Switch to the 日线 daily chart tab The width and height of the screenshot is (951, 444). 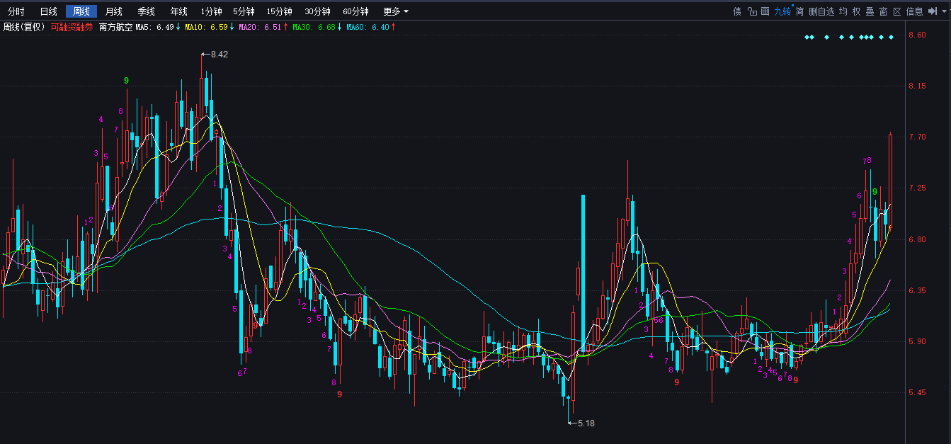(49, 11)
